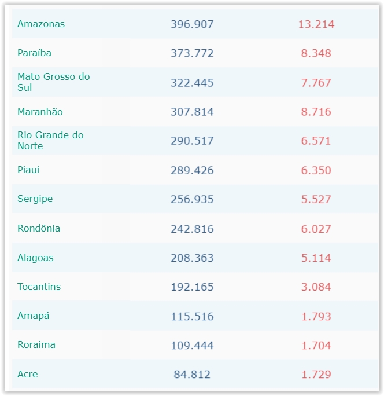Select the Piauí state link
384x396 pixels.
tap(28, 170)
